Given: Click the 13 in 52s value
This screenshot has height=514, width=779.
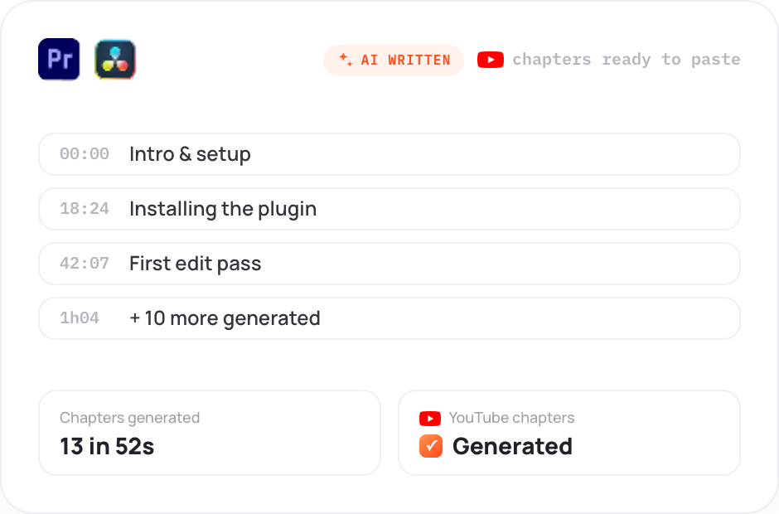Looking at the screenshot, I should click(x=107, y=446).
